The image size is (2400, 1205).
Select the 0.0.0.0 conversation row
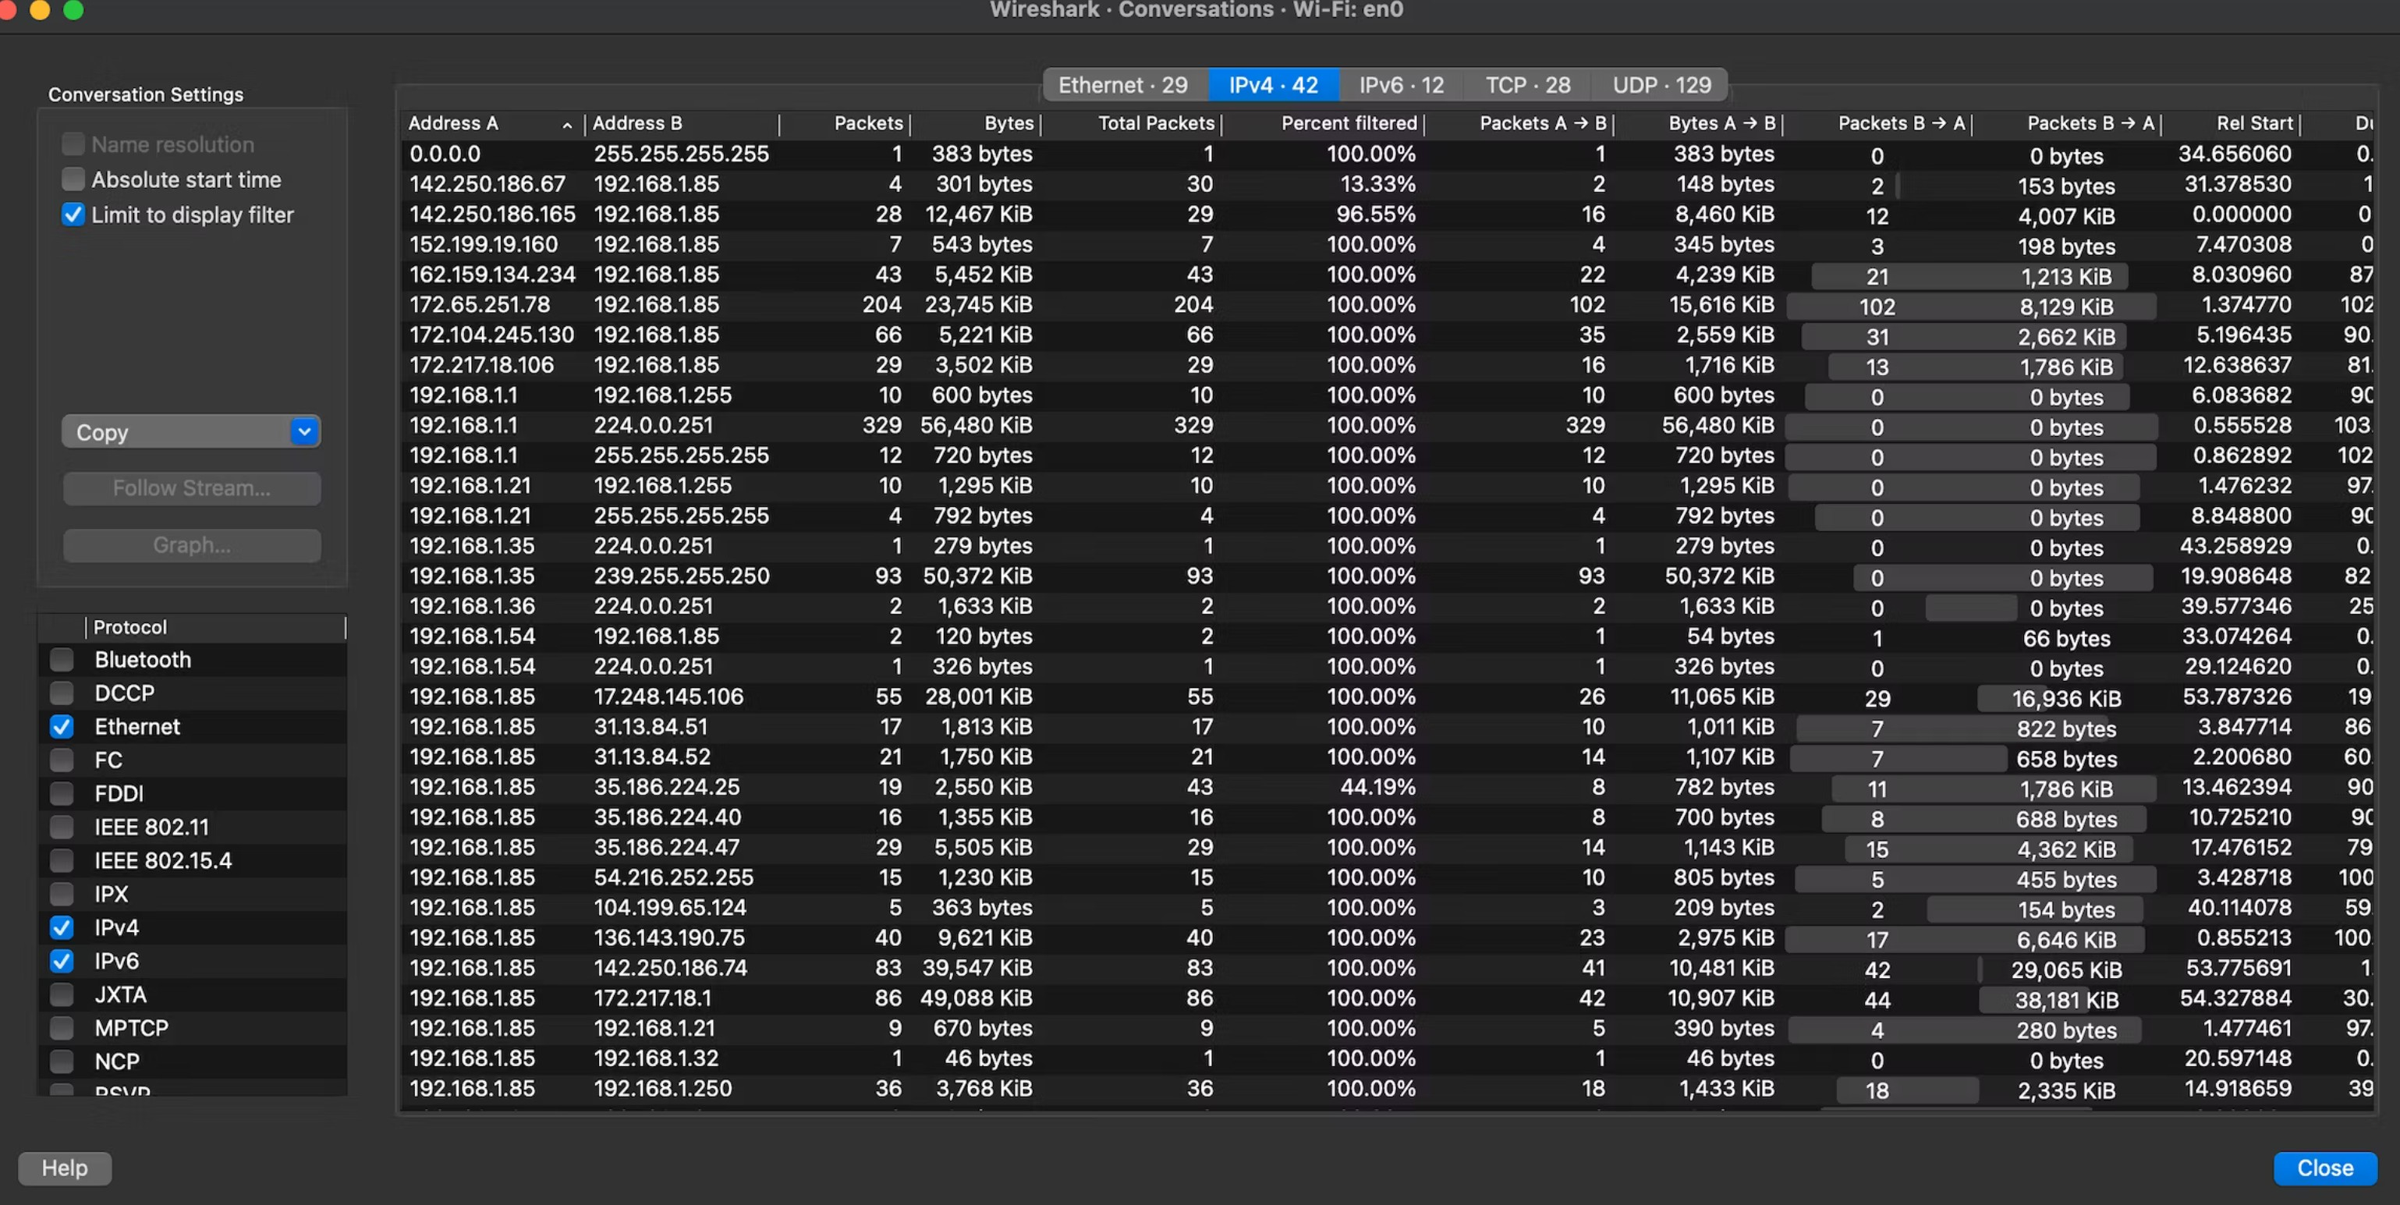point(1388,154)
